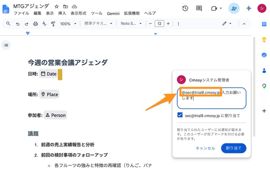Check cloud save status icon
Screen dimensions: 270x169
74,7
